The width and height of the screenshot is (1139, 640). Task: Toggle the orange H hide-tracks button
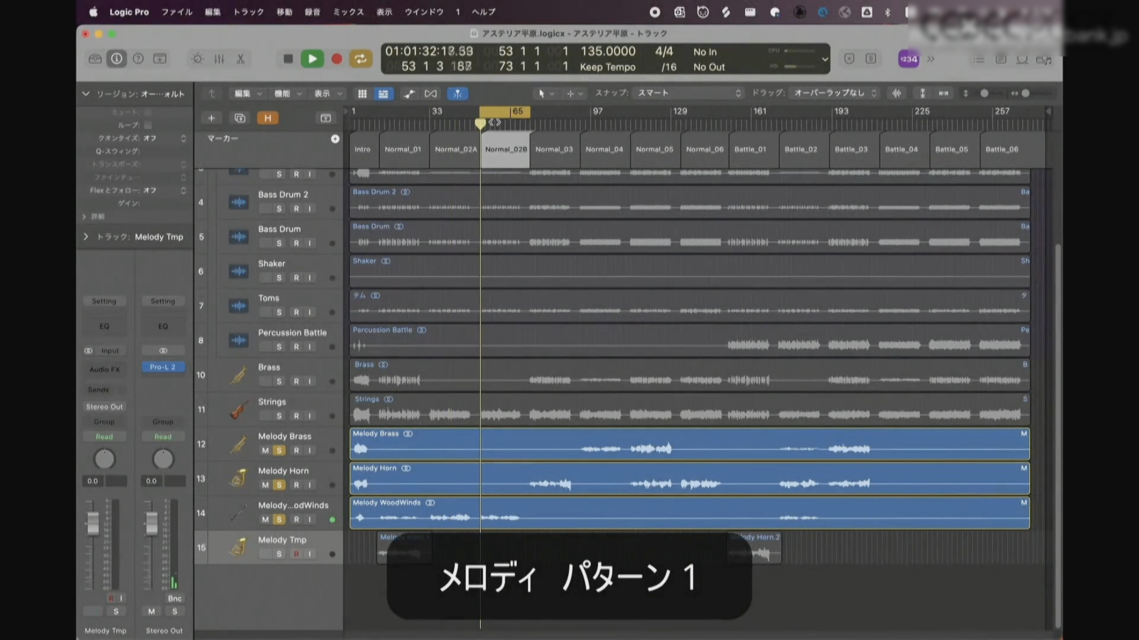point(268,118)
